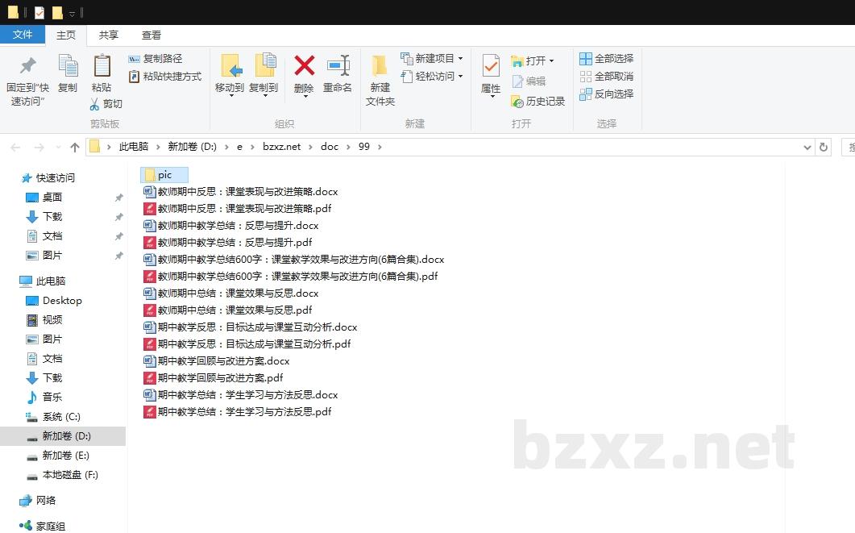The width and height of the screenshot is (855, 533).
Task: Go up one folder level arrow
Action: coord(75,147)
